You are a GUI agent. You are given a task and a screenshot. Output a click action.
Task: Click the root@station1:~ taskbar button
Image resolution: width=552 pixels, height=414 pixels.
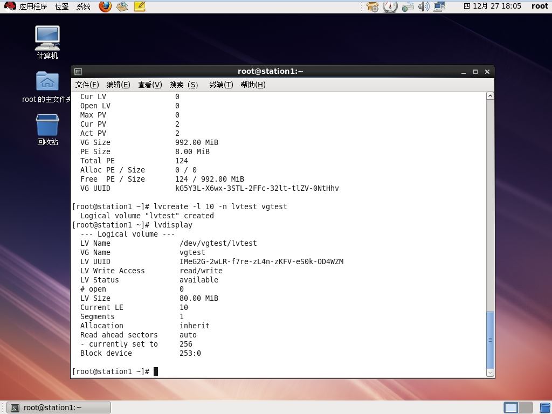click(x=59, y=408)
